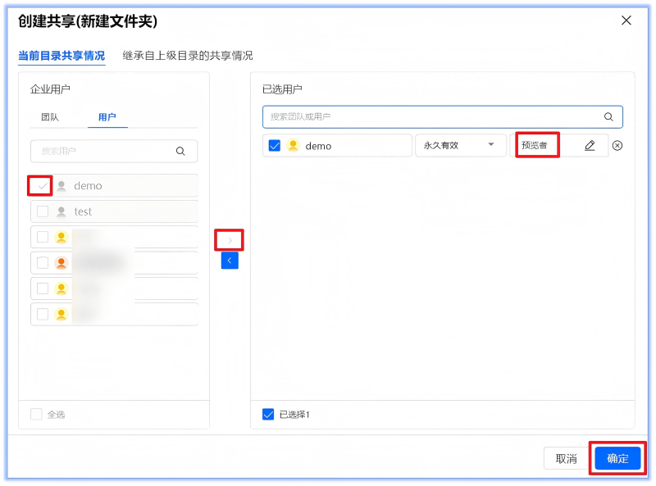The image size is (656, 486).
Task: Switch to 继承自上级目录的共享情况 tab
Action: point(188,56)
